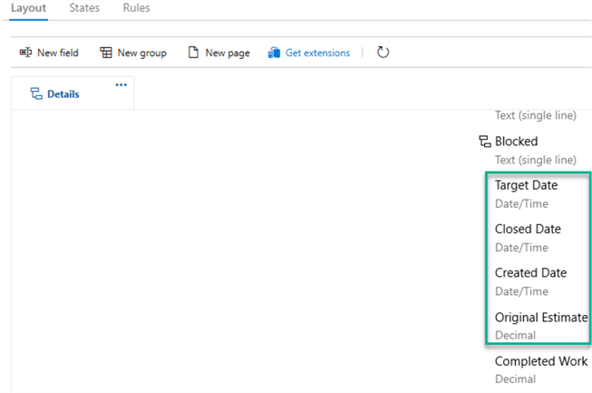This screenshot has width=592, height=393.
Task: Click the New group label
Action: [x=142, y=53]
